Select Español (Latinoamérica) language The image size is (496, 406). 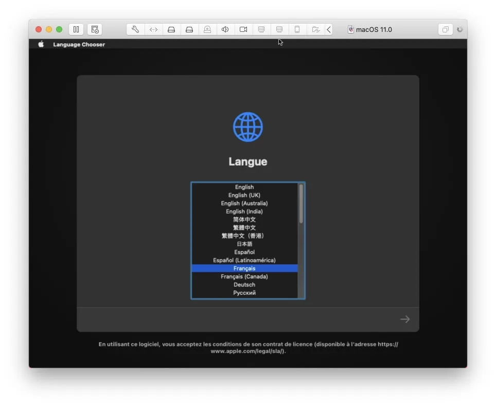tap(244, 260)
